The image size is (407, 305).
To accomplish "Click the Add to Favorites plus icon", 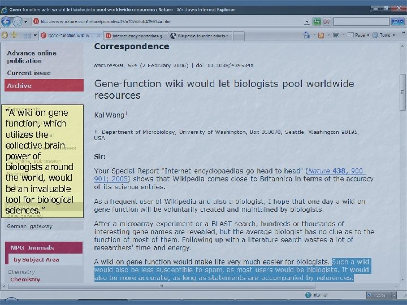I will (x=14, y=35).
